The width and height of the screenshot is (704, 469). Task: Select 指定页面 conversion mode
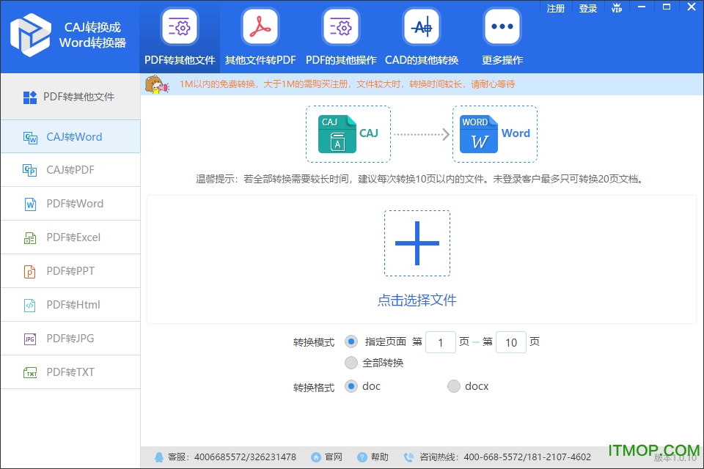(351, 341)
